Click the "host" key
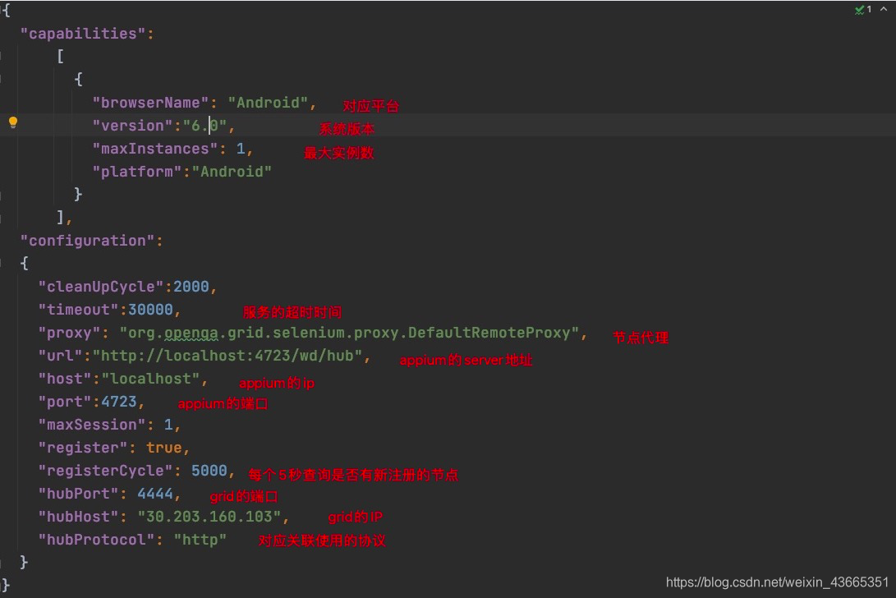The image size is (896, 598). click(65, 379)
